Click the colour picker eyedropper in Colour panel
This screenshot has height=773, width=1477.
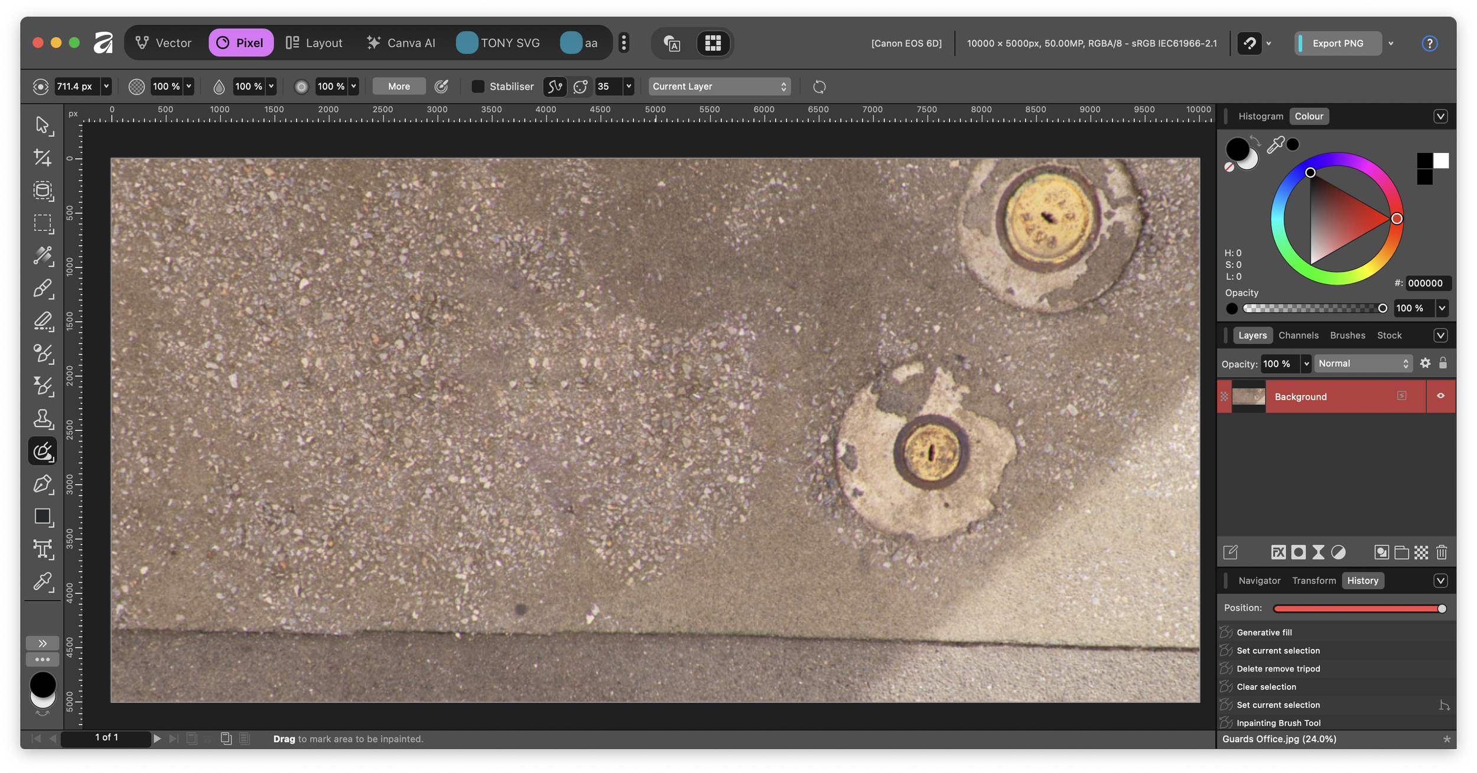pos(1275,145)
